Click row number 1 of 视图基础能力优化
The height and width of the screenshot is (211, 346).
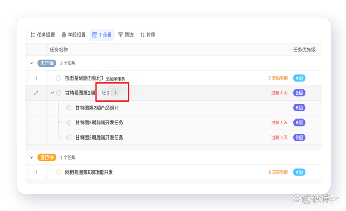[36, 78]
